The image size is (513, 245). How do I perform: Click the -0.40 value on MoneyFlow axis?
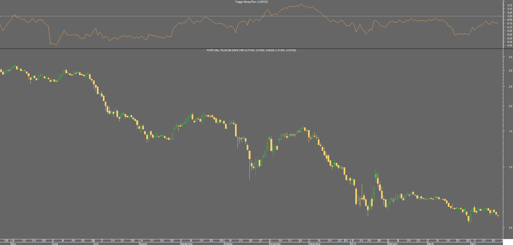[x=509, y=46]
